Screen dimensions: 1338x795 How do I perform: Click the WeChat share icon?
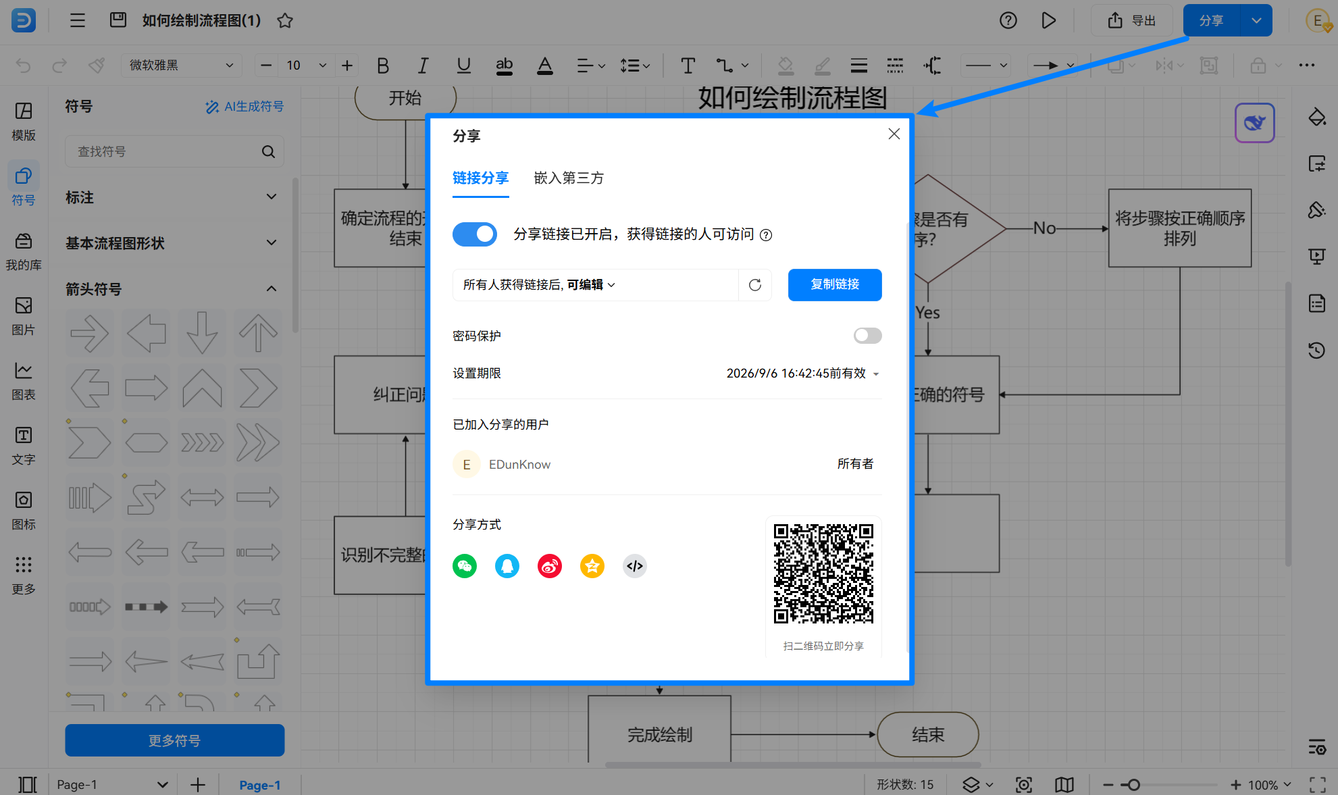[465, 566]
